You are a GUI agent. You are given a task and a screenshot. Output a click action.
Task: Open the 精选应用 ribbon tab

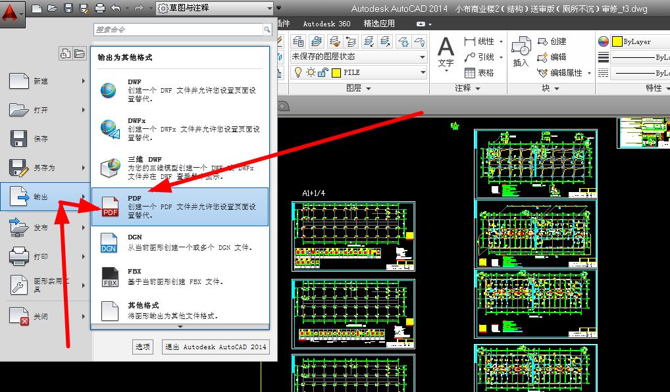[x=379, y=24]
